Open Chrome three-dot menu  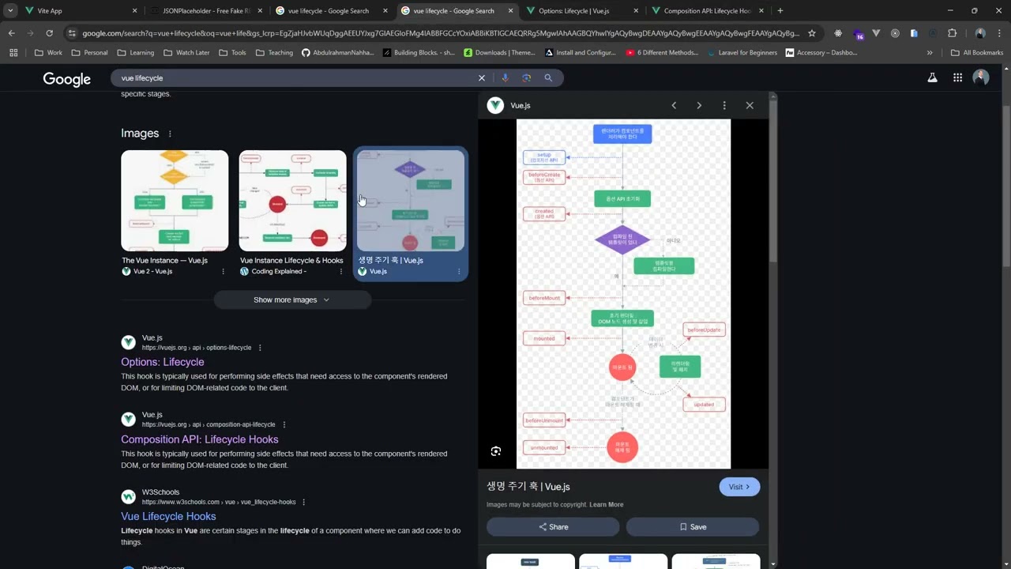(999, 33)
